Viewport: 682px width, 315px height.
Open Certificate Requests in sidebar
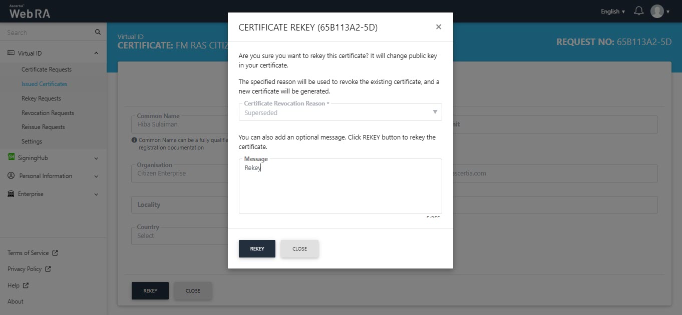pyautogui.click(x=47, y=69)
